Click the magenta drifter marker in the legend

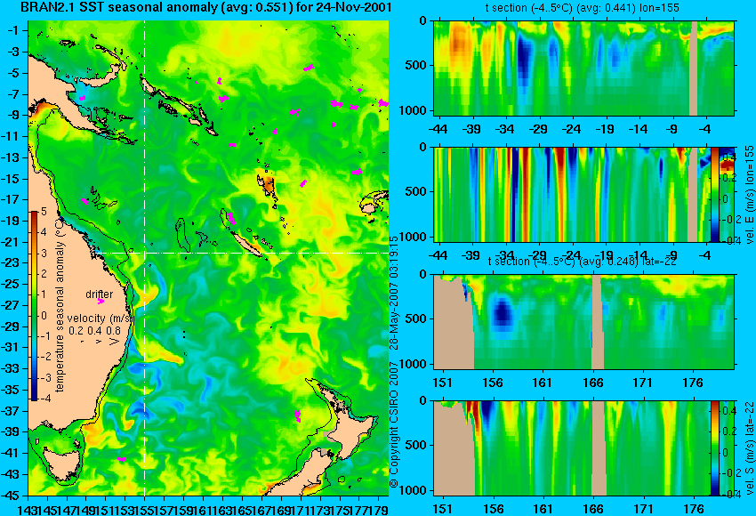(101, 302)
